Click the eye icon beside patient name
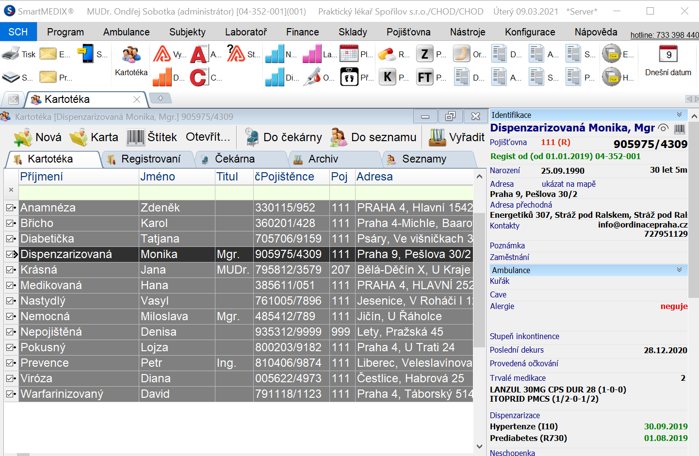 pos(663,129)
